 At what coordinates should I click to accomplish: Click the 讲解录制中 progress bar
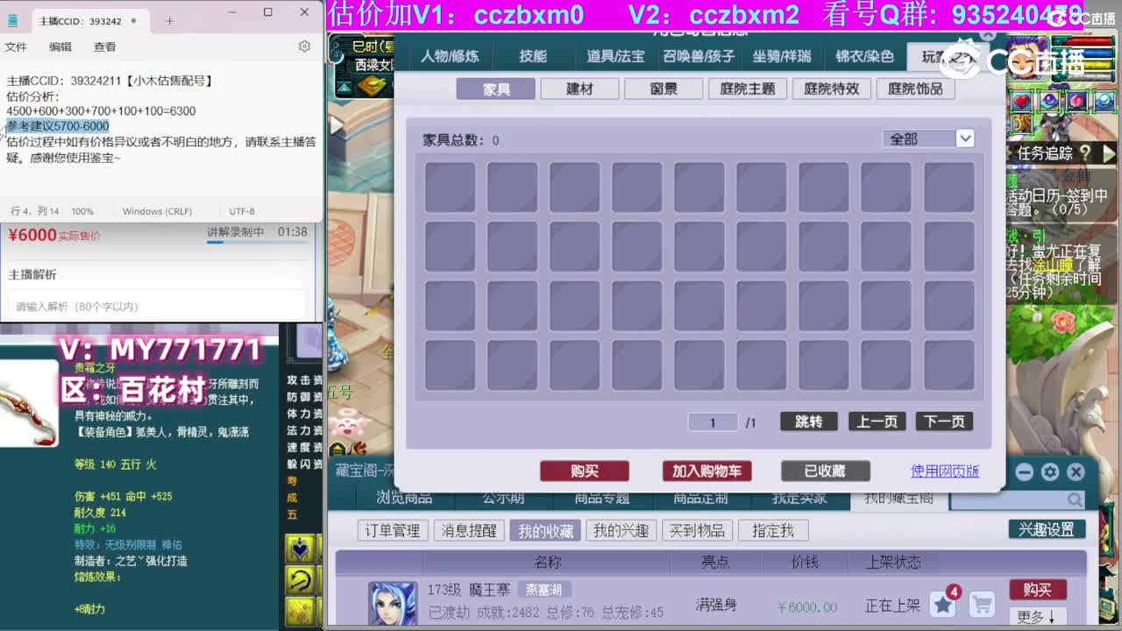click(x=257, y=243)
